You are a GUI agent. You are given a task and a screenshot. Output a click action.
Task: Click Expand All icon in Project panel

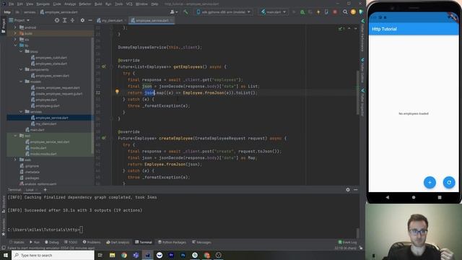[x=64, y=20]
